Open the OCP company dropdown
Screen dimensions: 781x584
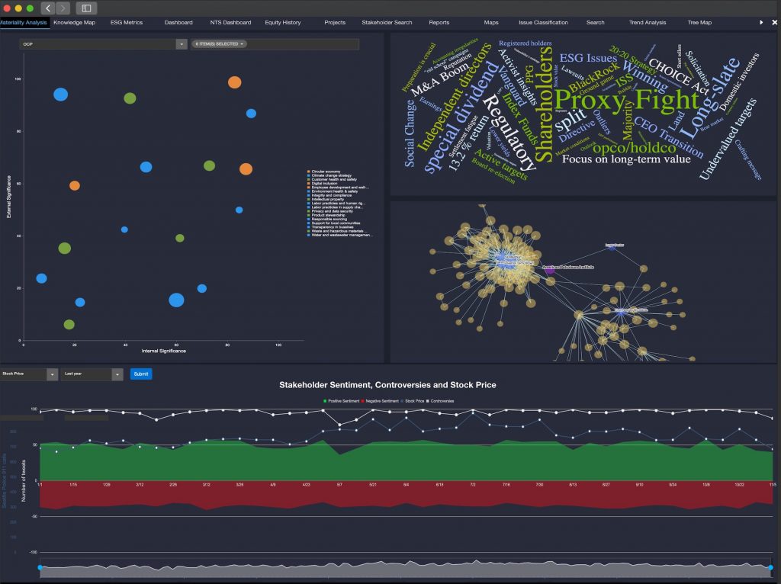181,44
